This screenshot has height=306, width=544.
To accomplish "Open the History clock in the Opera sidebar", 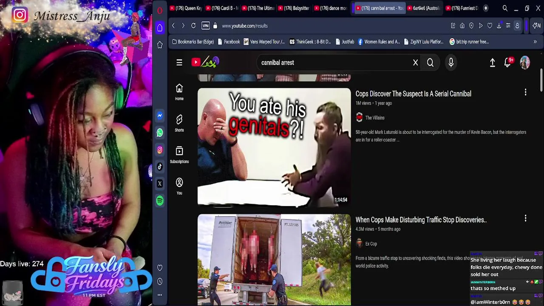I will [160, 281].
